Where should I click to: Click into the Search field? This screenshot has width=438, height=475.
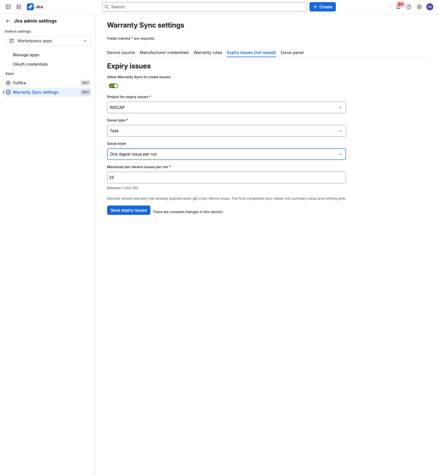point(204,7)
